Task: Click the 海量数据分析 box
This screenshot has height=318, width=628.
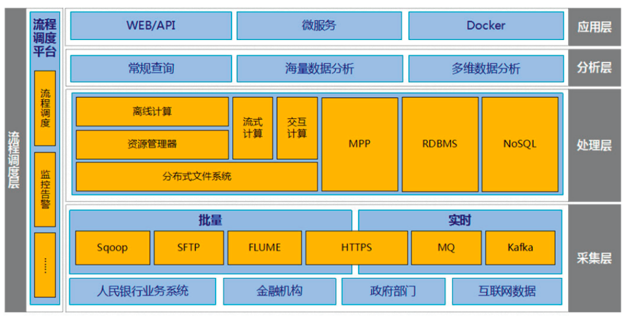Action: tap(319, 68)
